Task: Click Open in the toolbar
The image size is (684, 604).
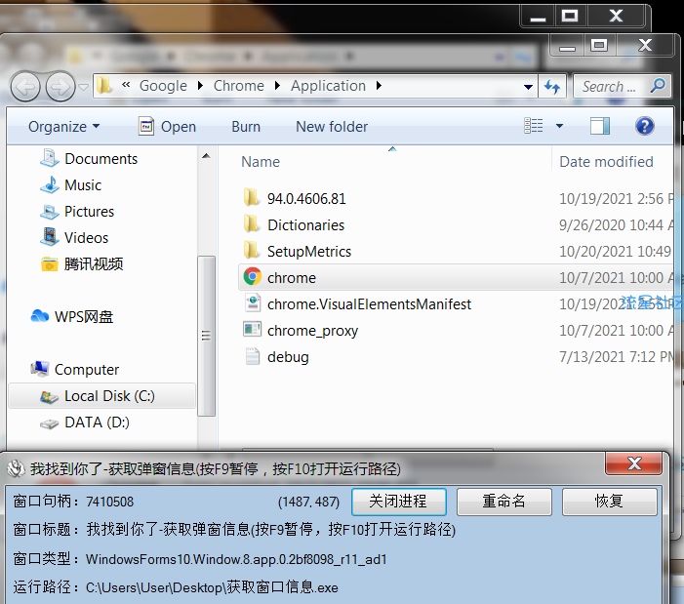Action: (168, 127)
